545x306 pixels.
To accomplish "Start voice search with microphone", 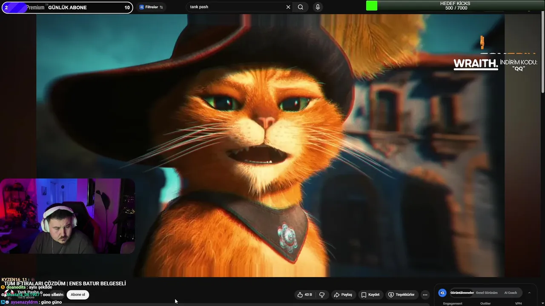I will point(318,7).
